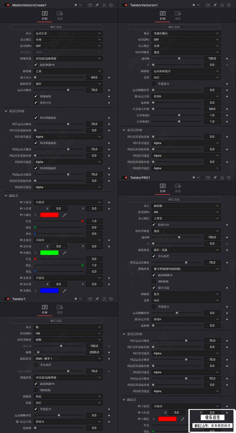Viewport: 236px width, 433px height.
Task: Lock the MotionVectorsCreate1 node
Action: tap(104, 5)
